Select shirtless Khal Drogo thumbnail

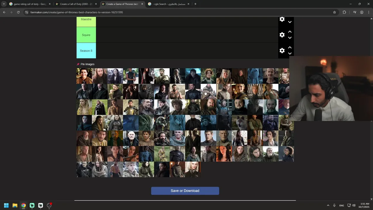[x=177, y=92]
